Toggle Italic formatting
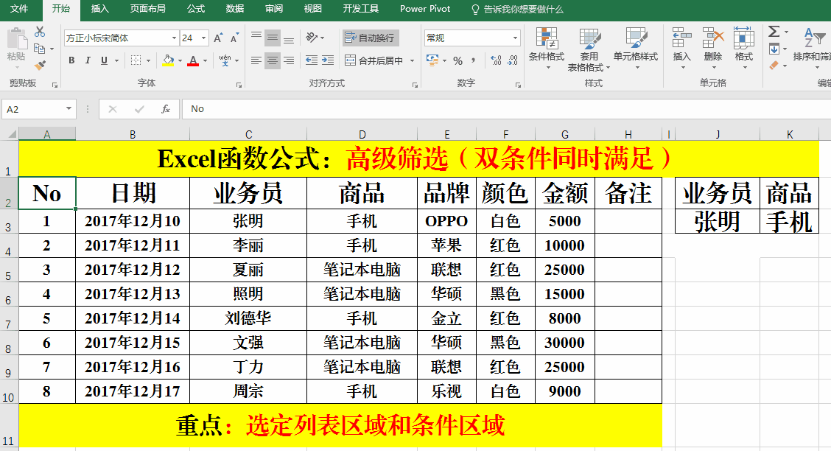The width and height of the screenshot is (831, 451). point(88,60)
